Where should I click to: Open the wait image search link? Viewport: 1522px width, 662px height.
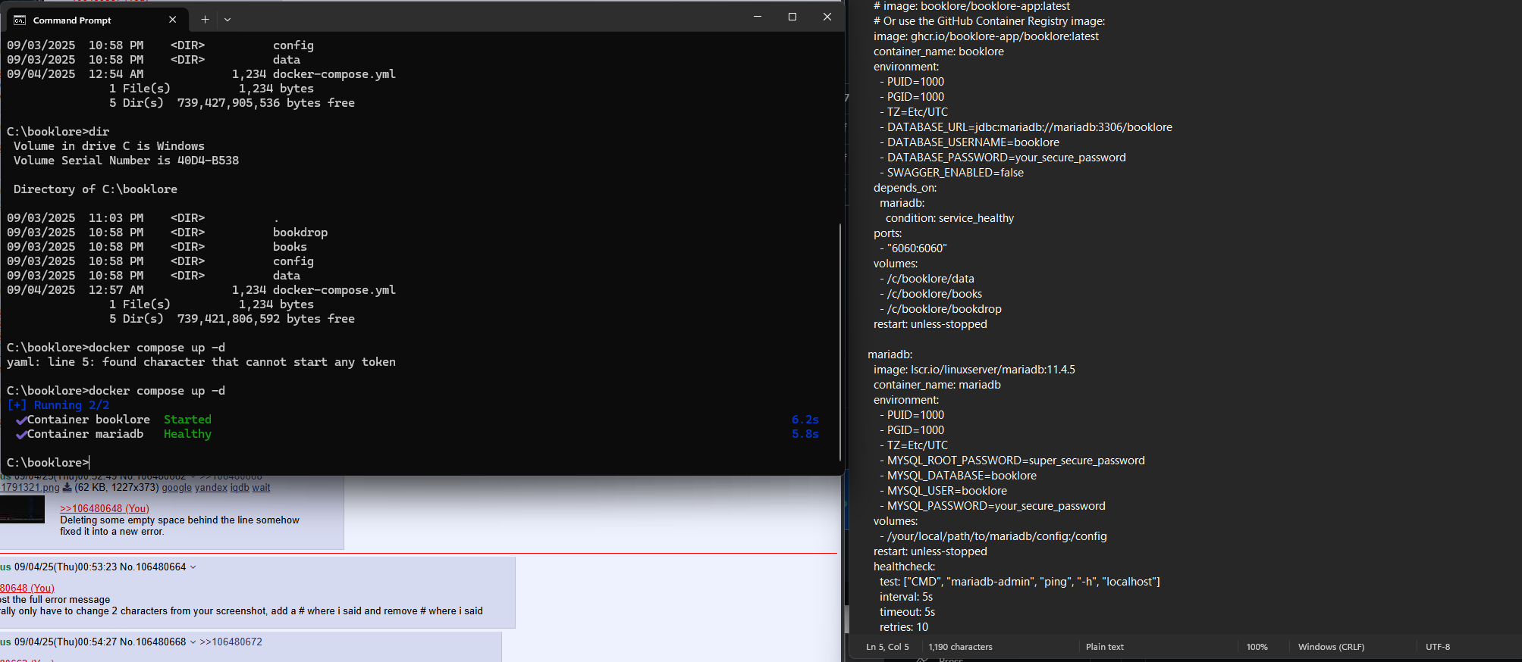[x=261, y=488]
